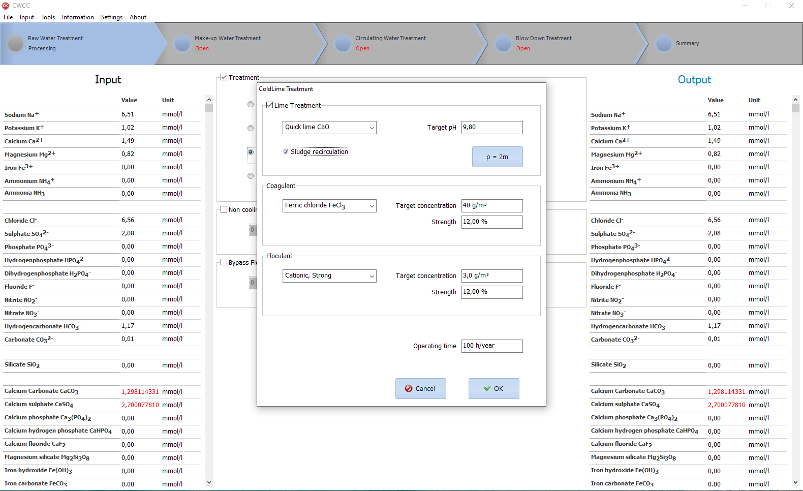Click the Input list vertical scrollbar thumb

pyautogui.click(x=209, y=108)
